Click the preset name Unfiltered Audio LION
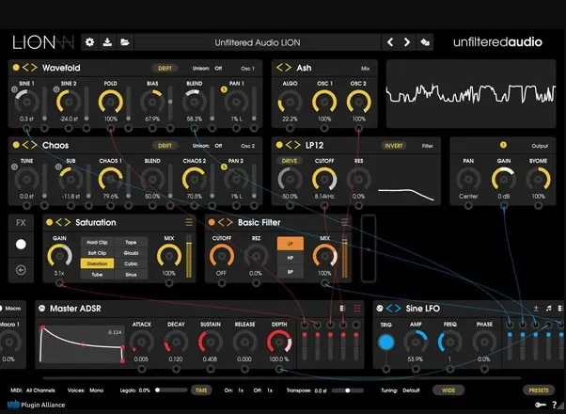 pyautogui.click(x=258, y=42)
